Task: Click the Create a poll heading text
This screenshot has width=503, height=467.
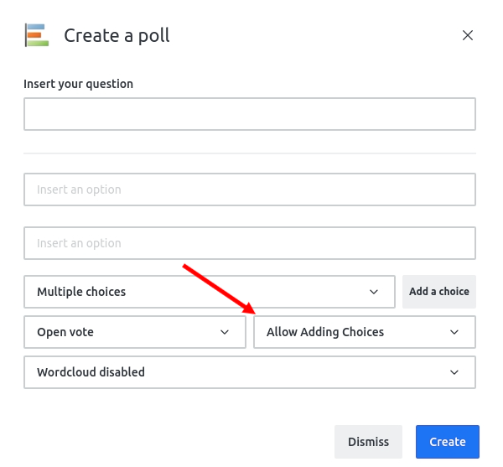Action: click(117, 35)
